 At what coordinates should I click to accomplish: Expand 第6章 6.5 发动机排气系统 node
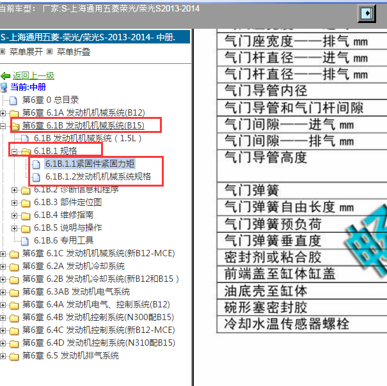pos(3,357)
